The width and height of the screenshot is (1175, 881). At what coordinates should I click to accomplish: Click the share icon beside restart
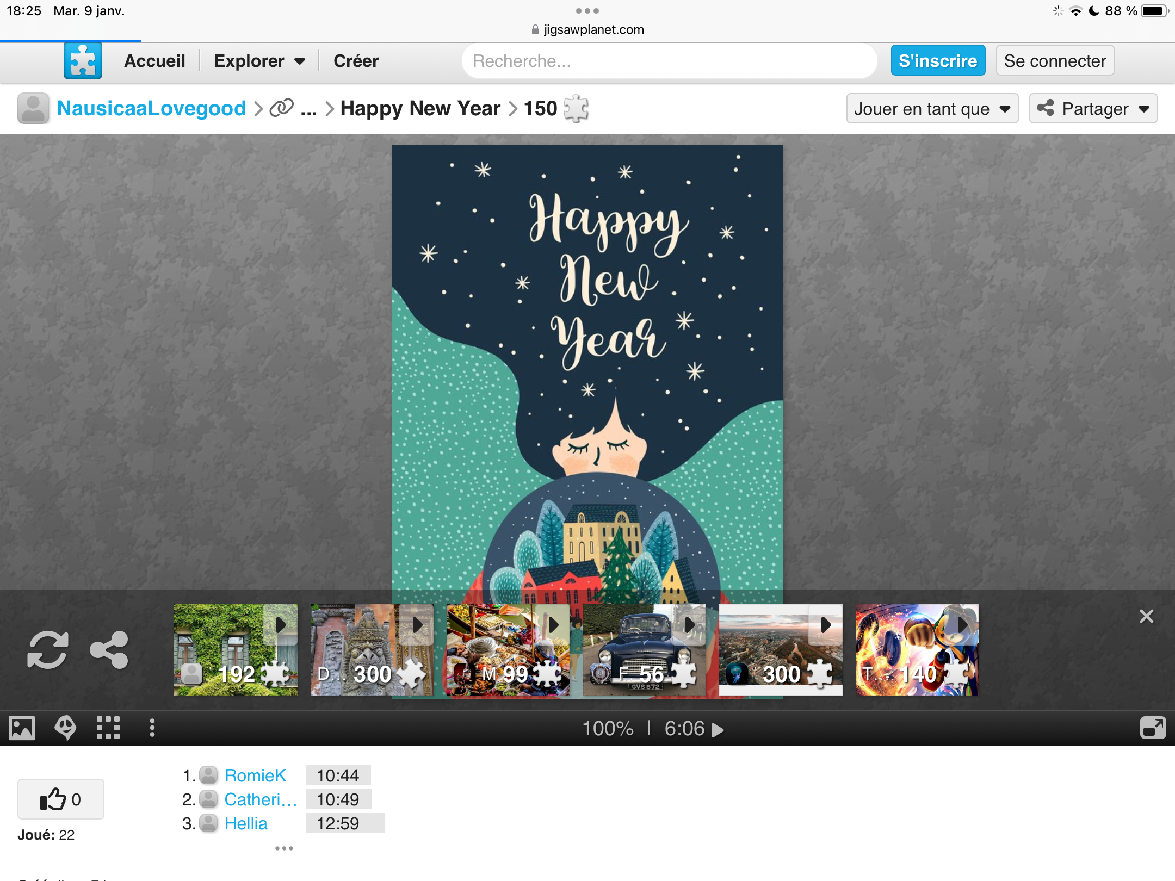pos(109,649)
